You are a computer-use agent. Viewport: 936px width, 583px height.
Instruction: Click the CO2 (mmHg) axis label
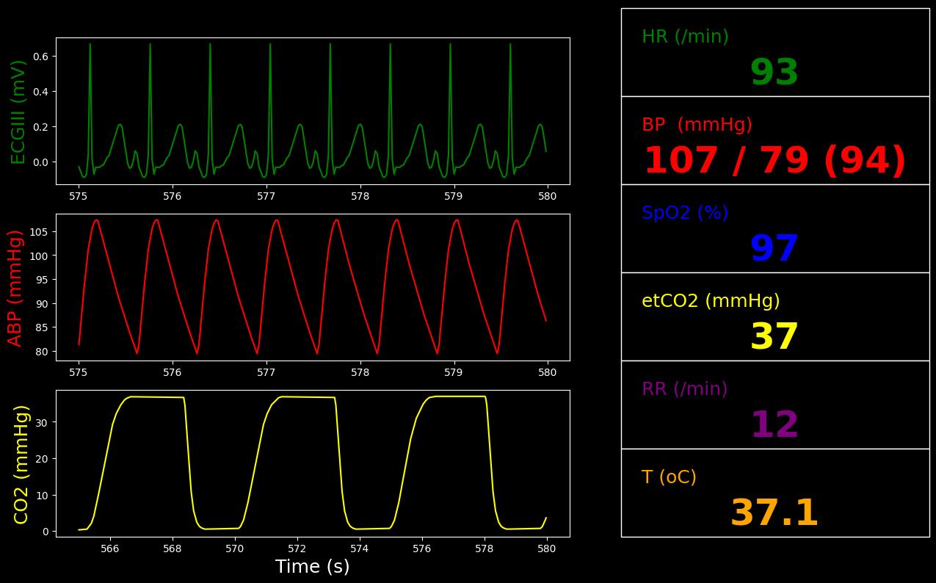21,464
